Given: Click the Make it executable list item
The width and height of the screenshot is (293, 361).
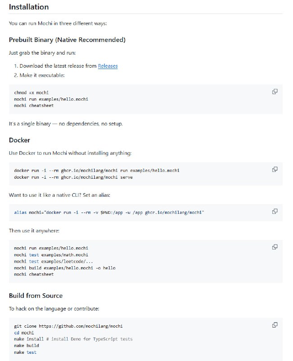Looking at the screenshot, I should tap(42, 75).
